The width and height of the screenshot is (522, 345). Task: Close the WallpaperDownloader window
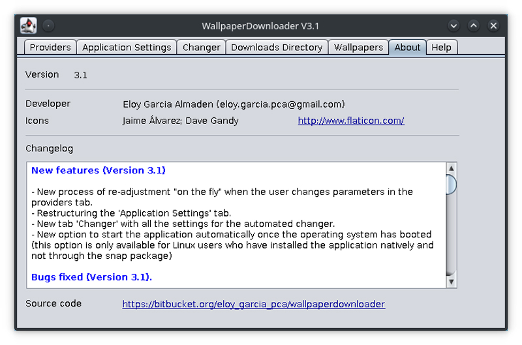tap(493, 25)
